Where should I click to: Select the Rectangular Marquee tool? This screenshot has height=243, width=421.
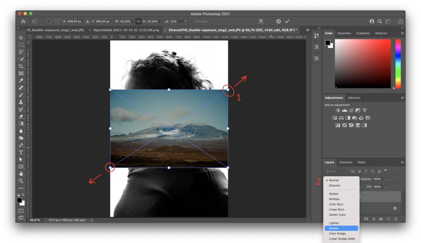pyautogui.click(x=21, y=45)
